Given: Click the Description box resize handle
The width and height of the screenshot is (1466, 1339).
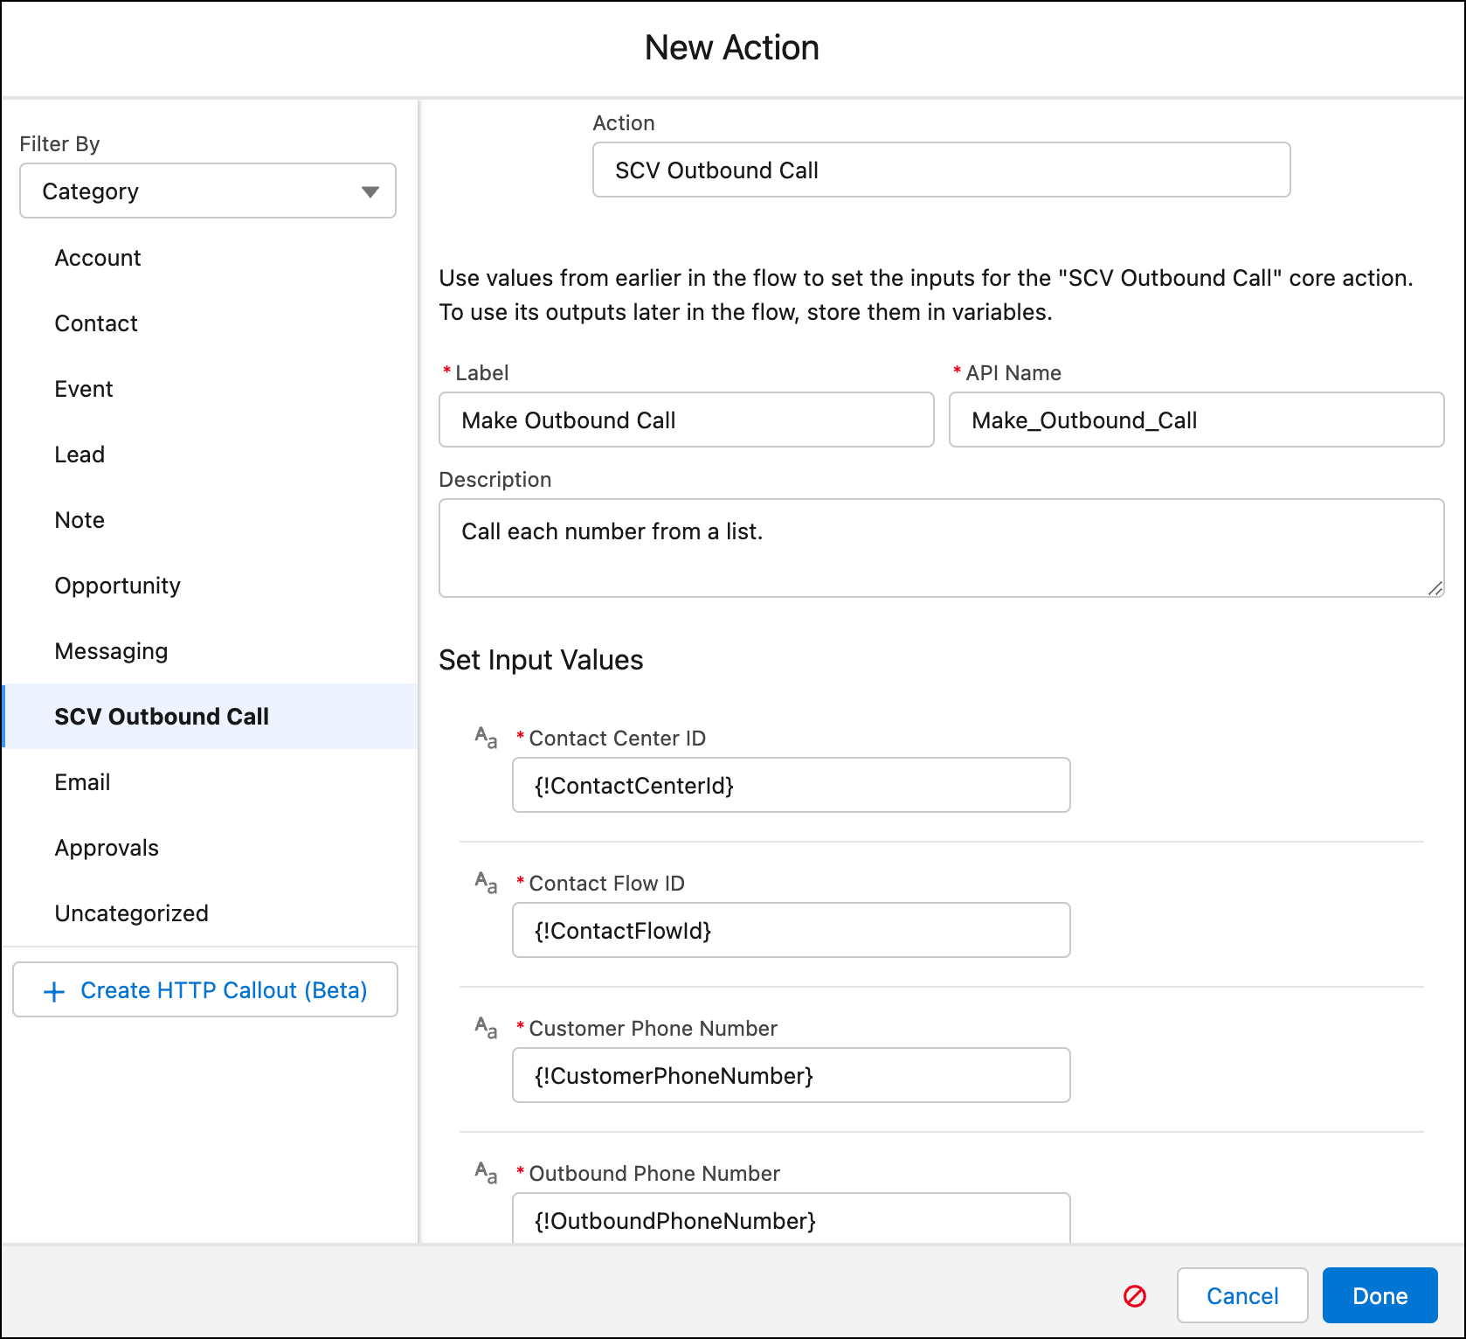Looking at the screenshot, I should [1437, 588].
